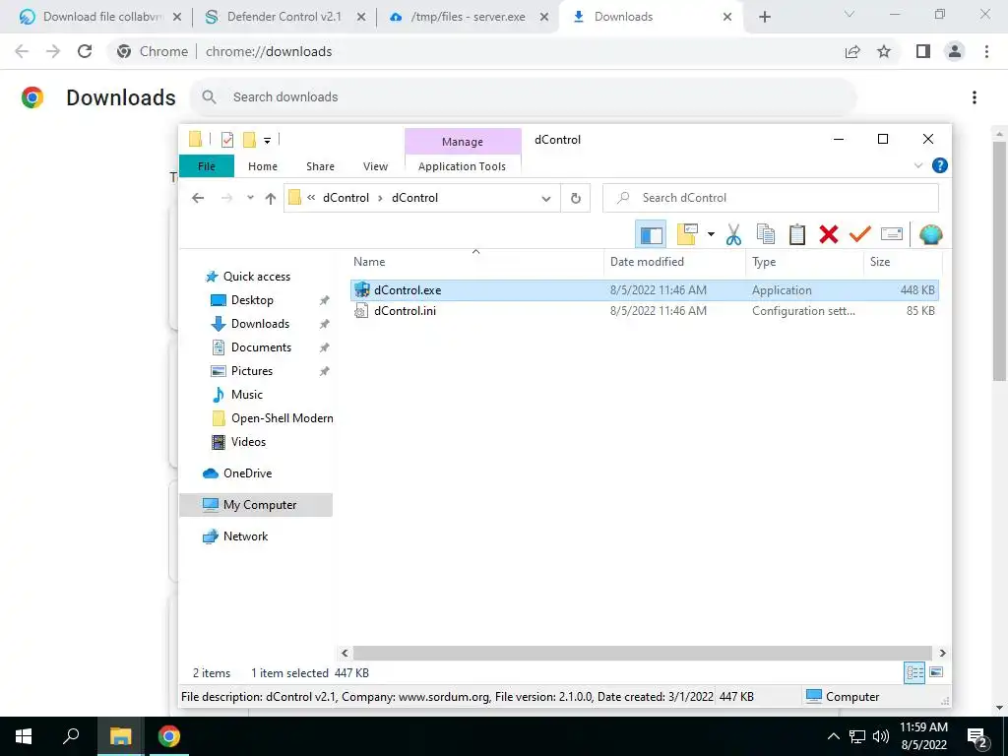Click the Chrome share page icon
Screen dimensions: 1008x756
point(852,51)
